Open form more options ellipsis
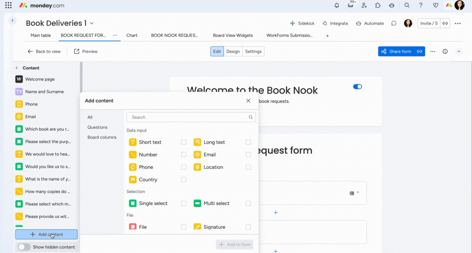Screen dimensions: 472x253 [433, 51]
